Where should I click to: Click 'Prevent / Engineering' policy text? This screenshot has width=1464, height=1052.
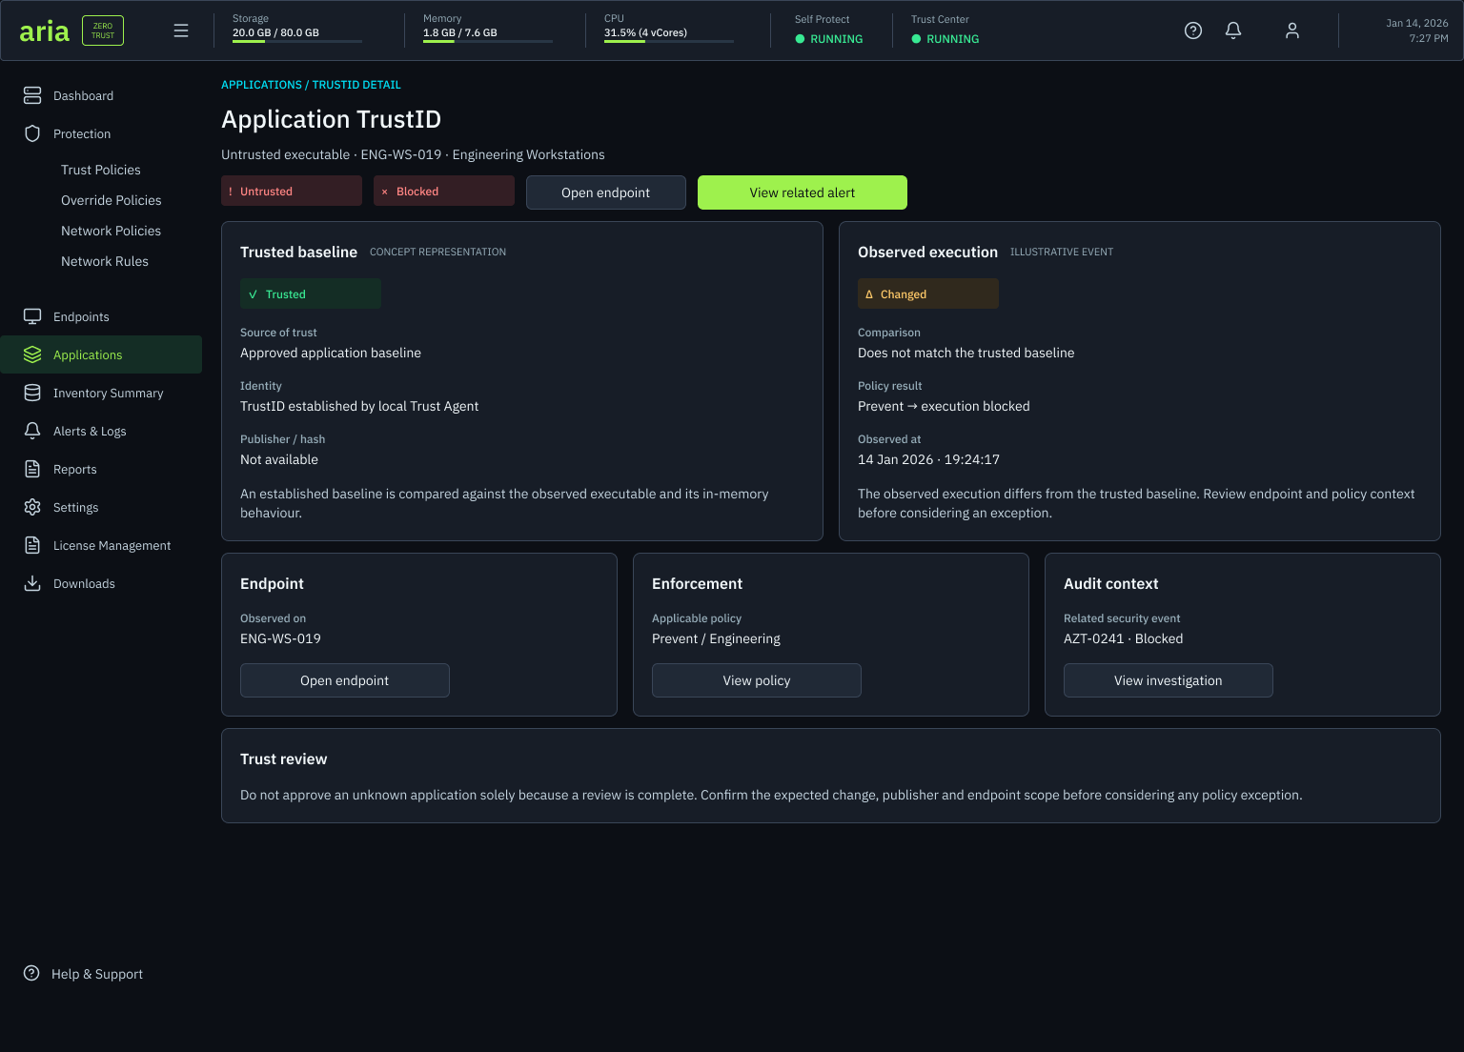(716, 638)
